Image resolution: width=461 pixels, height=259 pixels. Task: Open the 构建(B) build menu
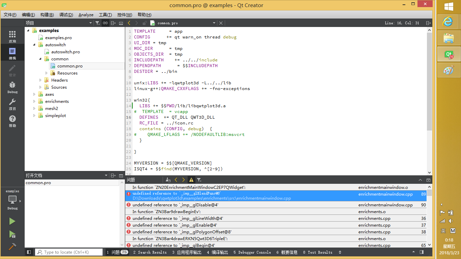[47, 15]
